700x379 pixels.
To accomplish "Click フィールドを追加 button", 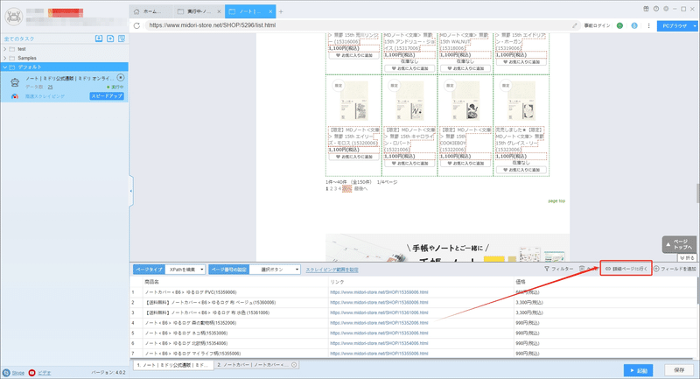I will click(675, 269).
